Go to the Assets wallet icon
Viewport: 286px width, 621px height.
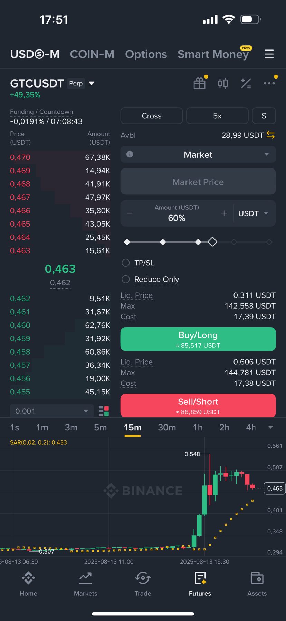coord(257,584)
